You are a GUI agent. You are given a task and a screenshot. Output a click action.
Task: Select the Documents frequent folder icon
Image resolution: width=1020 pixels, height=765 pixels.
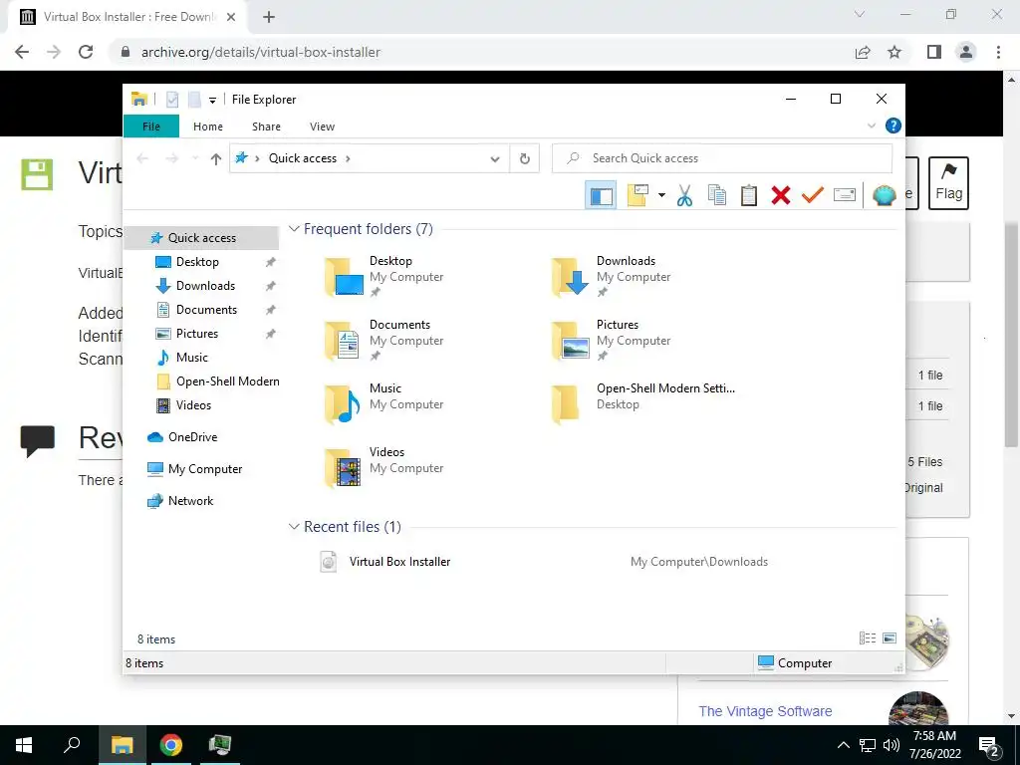pyautogui.click(x=344, y=341)
